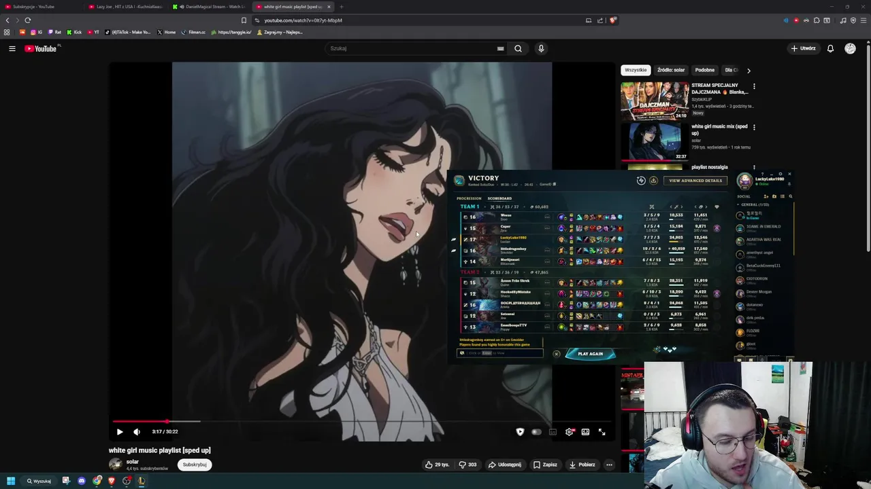Collapse GENERAL friends group
This screenshot has height=489, width=871.
point(754,204)
